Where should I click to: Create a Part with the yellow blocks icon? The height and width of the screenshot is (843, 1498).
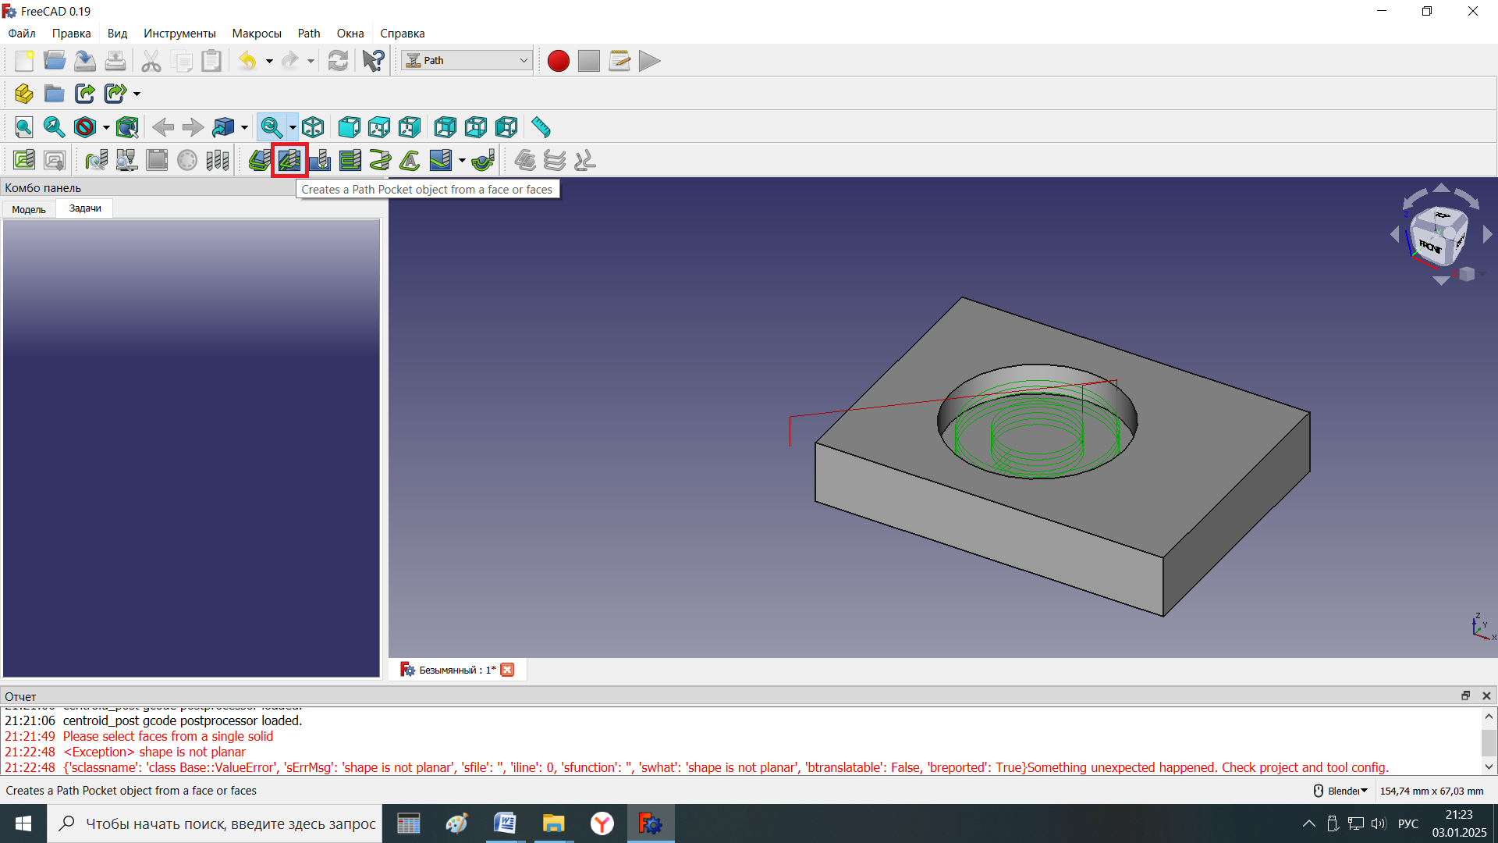(24, 94)
